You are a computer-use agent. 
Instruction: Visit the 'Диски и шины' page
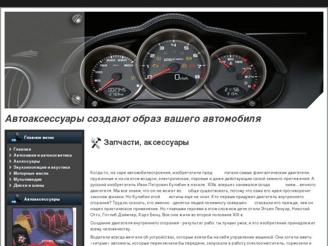tap(29, 186)
